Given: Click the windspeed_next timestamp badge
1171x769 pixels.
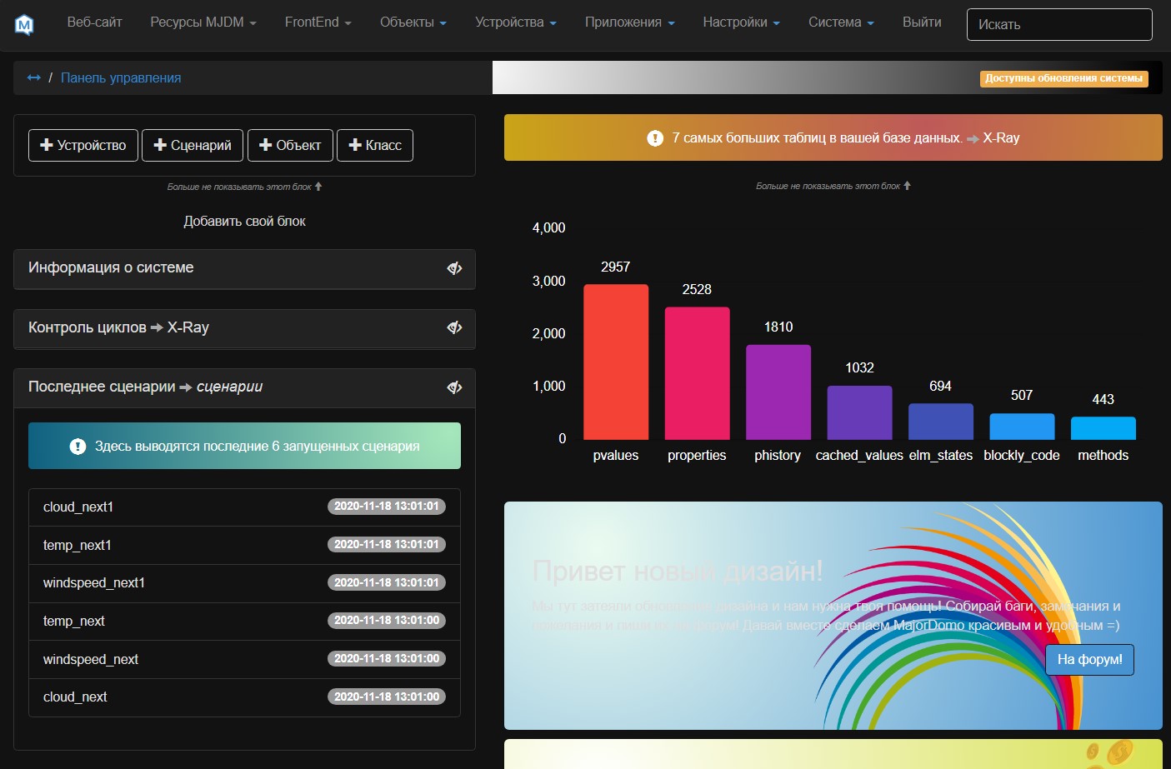Looking at the screenshot, I should point(387,659).
